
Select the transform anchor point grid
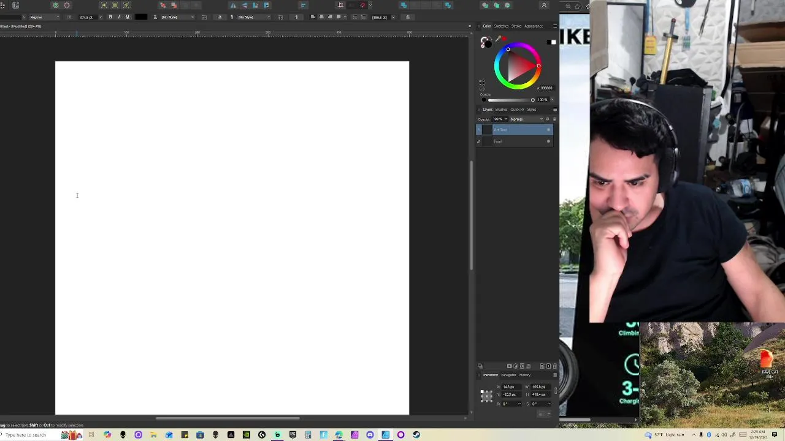tap(486, 396)
